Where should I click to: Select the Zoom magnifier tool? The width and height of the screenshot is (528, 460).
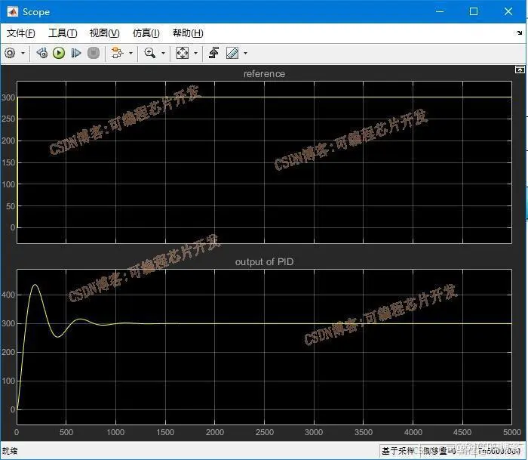tap(150, 53)
